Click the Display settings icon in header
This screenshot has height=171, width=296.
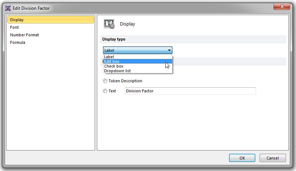(x=109, y=24)
